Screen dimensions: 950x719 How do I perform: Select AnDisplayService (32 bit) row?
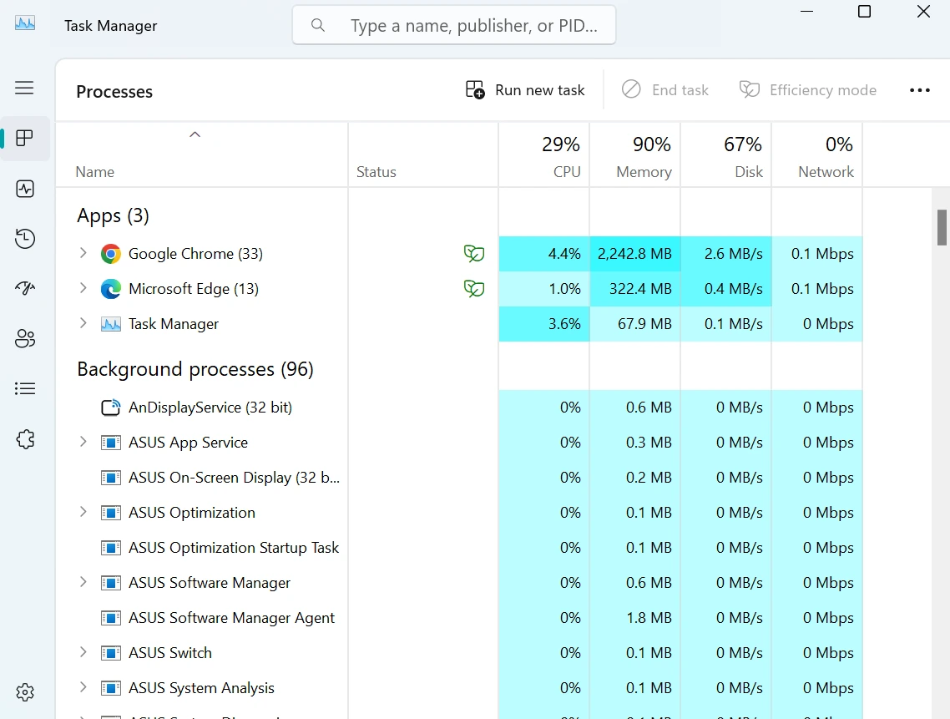[458, 408]
